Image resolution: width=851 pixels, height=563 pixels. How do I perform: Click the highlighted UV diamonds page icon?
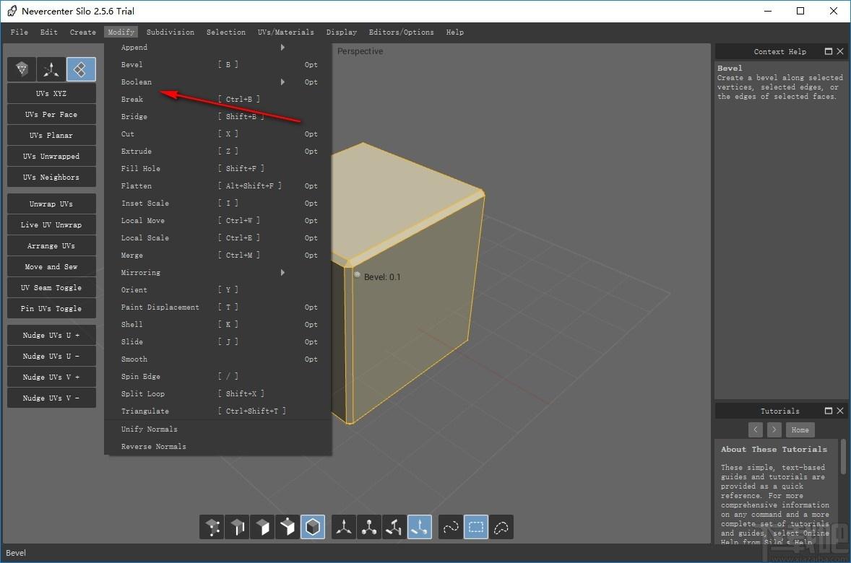pos(81,69)
